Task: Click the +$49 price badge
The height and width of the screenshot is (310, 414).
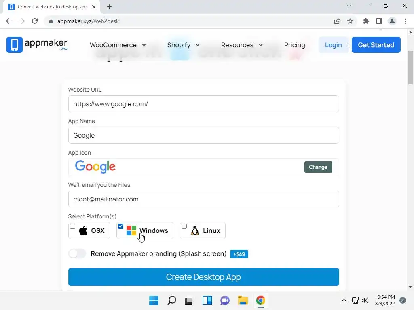Action: click(x=239, y=254)
